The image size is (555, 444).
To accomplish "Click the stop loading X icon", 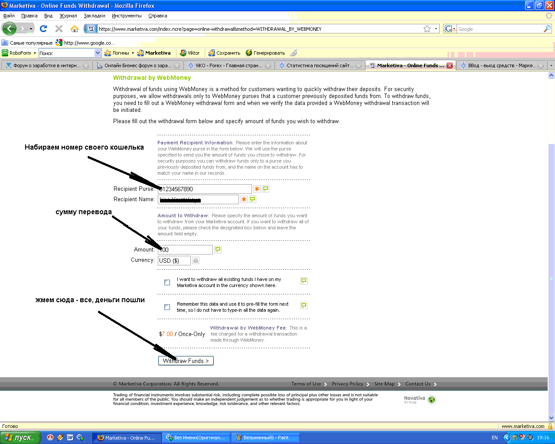I will point(59,29).
